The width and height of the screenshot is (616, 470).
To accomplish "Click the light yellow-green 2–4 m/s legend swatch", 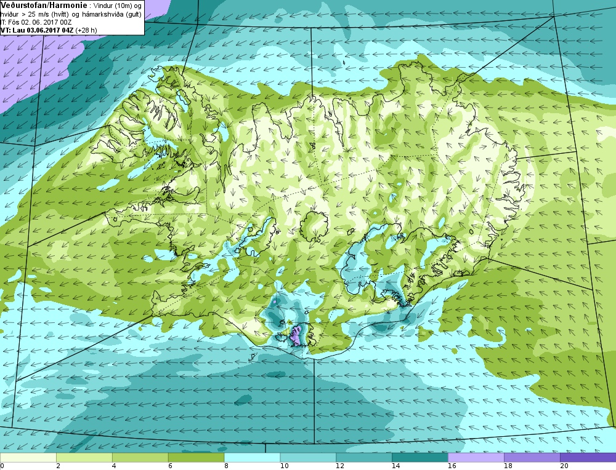I will click(x=84, y=458).
